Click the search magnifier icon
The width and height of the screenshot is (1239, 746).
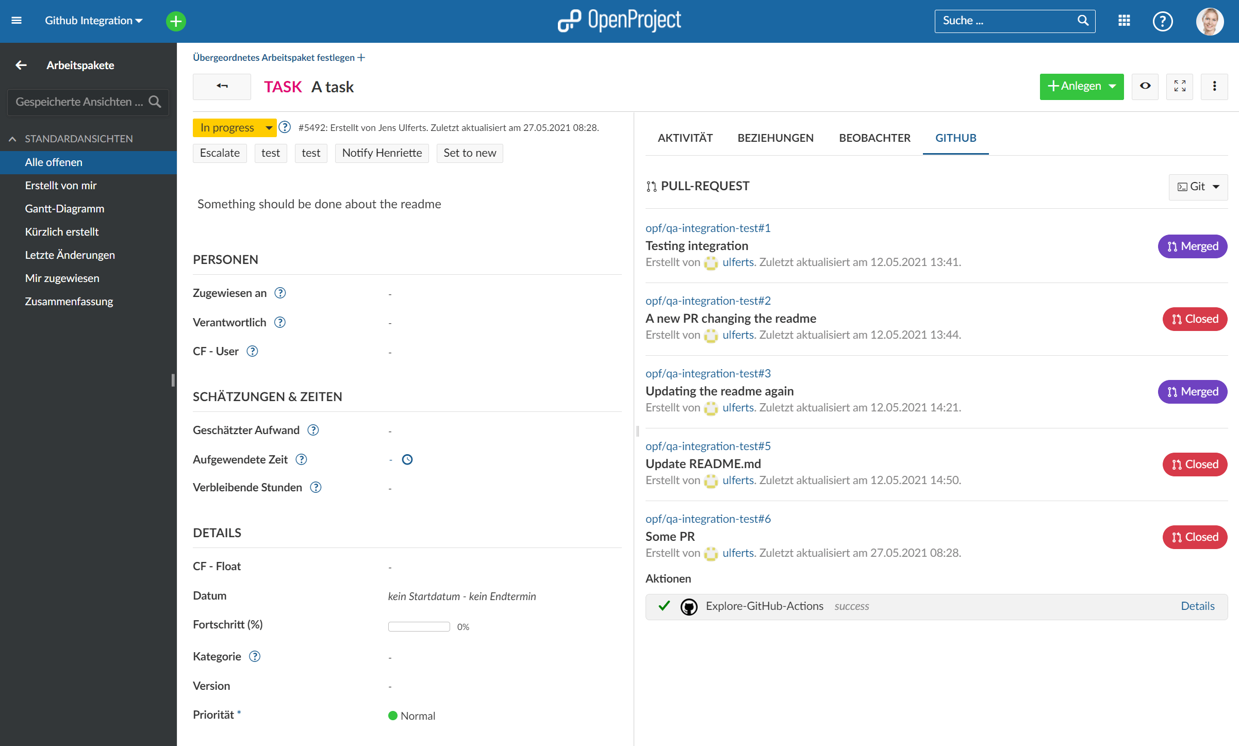1083,20
